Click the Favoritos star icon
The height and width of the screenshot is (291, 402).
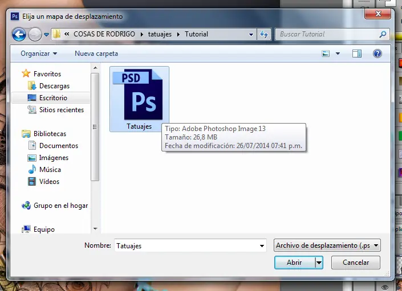[x=26, y=73]
